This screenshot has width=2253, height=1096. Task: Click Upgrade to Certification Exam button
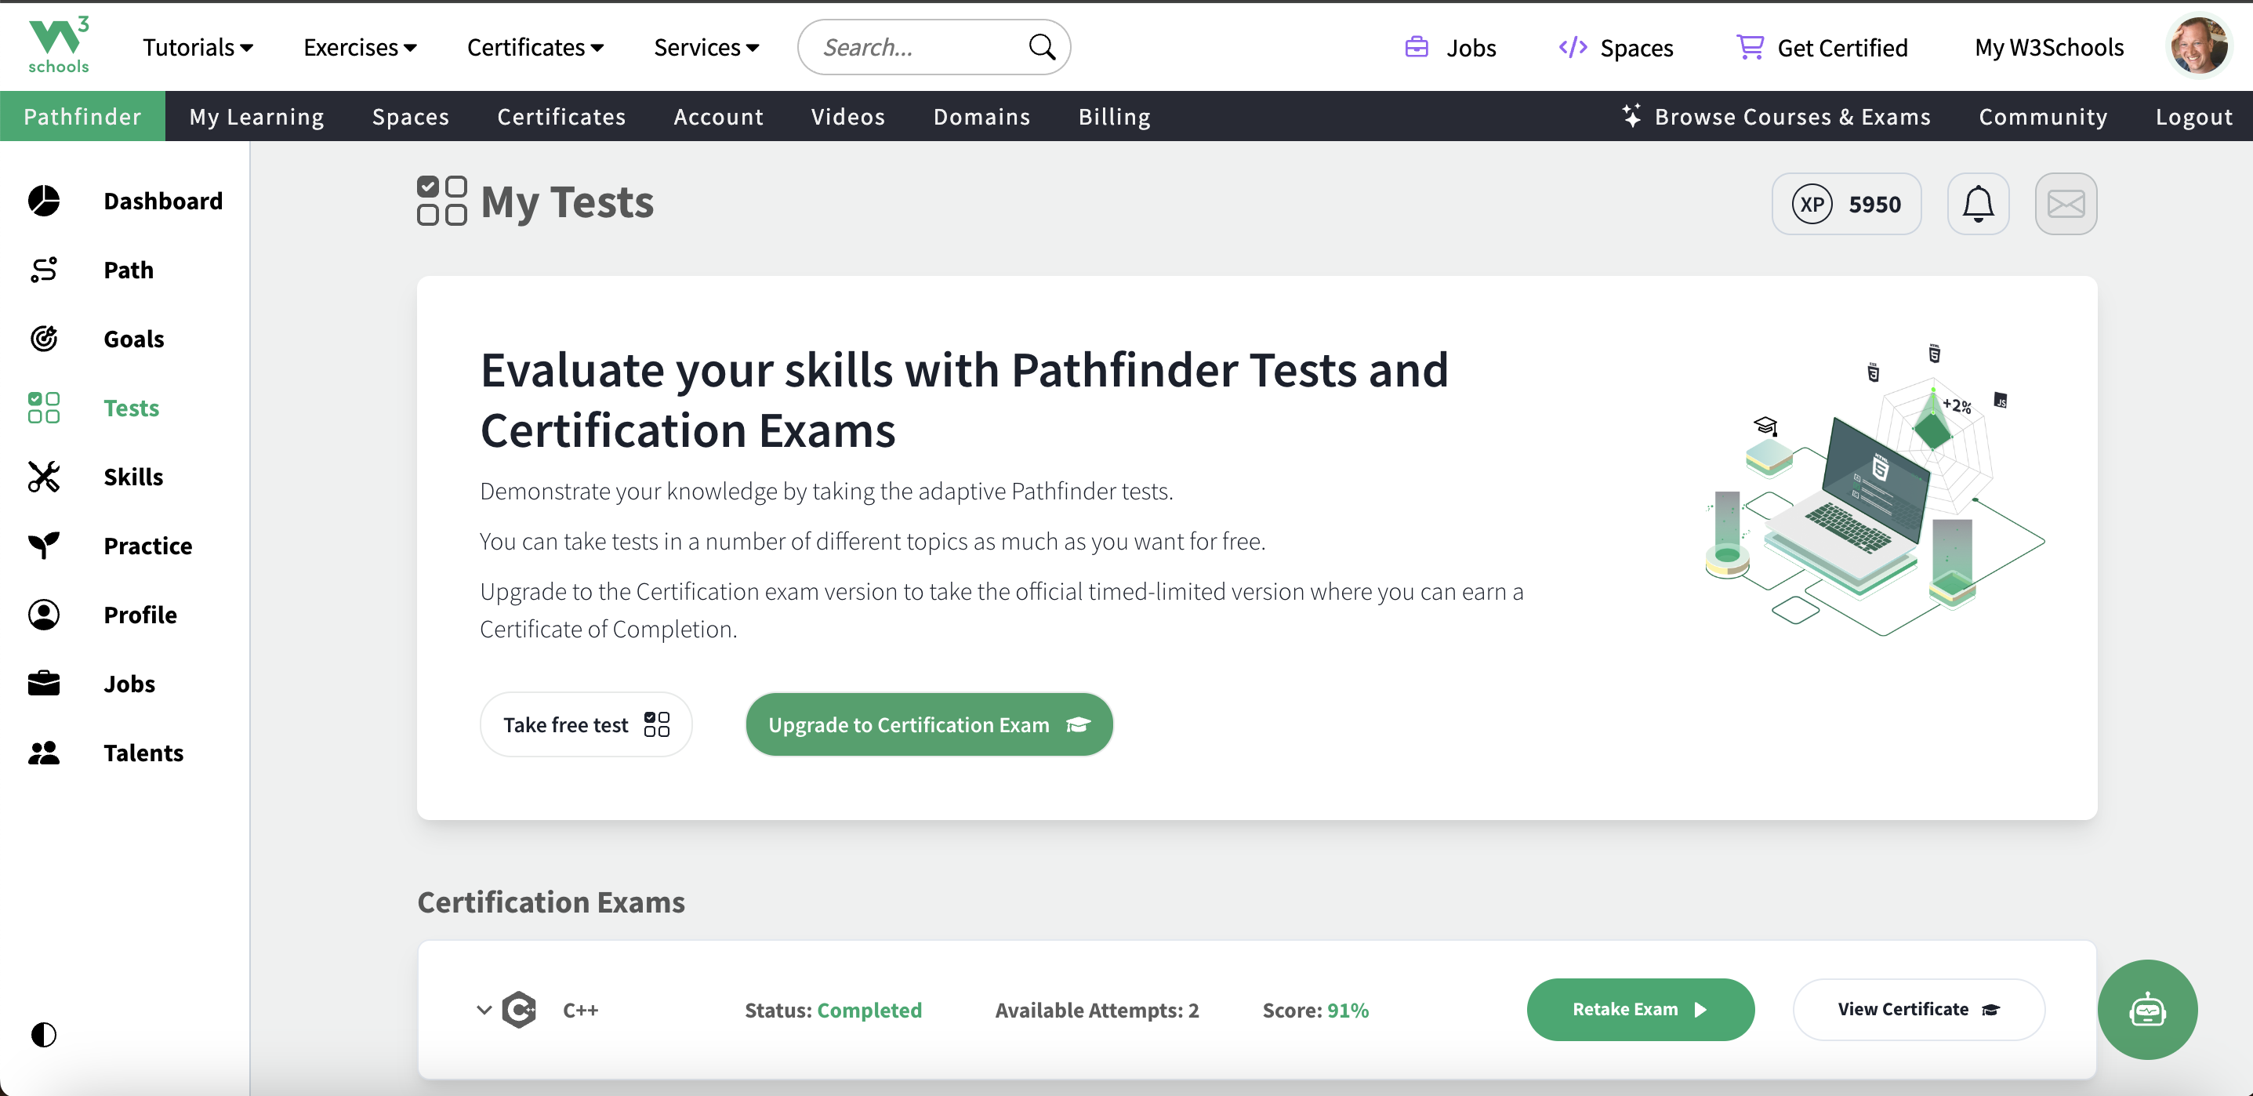[928, 724]
